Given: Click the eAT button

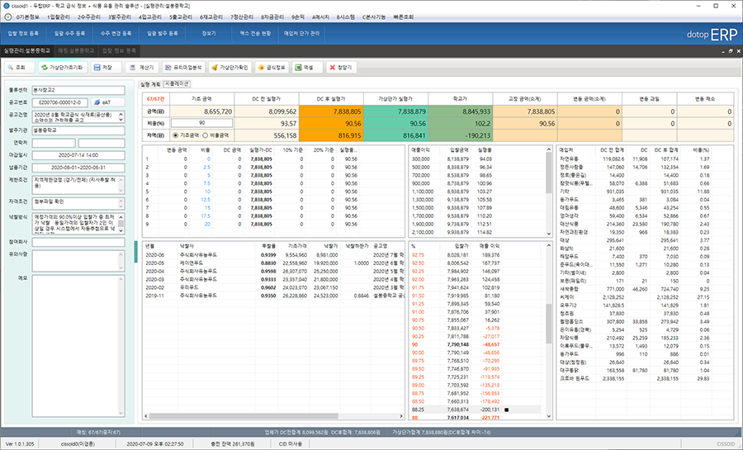Looking at the screenshot, I should (x=107, y=102).
